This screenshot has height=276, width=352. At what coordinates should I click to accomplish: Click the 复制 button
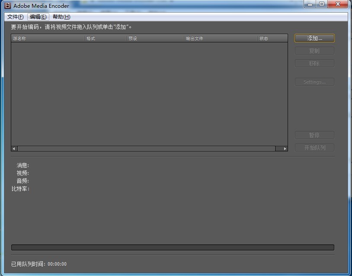click(314, 51)
